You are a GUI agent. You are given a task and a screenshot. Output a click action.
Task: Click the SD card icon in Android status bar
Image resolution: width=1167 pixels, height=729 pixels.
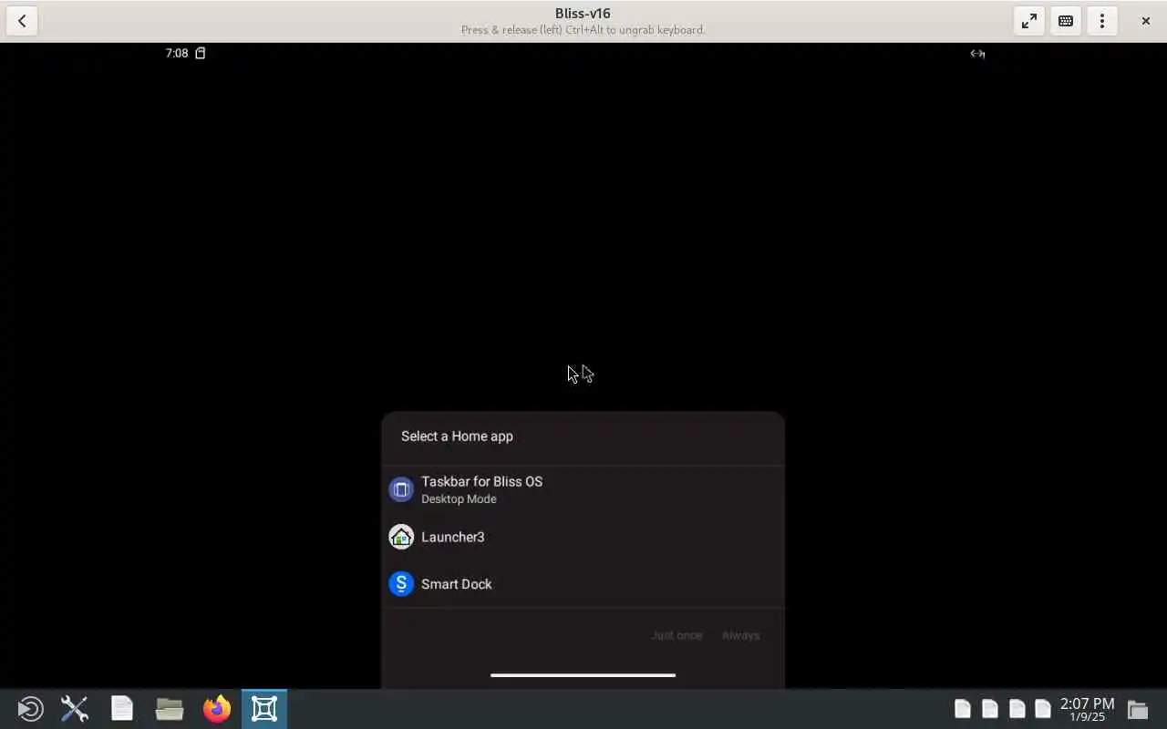click(201, 53)
